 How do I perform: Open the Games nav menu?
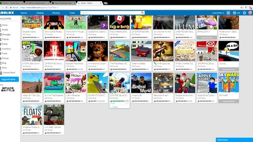24,13
